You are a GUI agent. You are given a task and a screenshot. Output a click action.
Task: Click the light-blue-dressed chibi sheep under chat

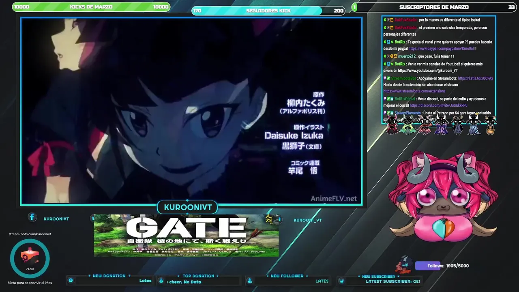[474, 124]
